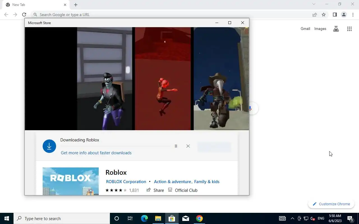Pause the Roblox download

coord(176,146)
